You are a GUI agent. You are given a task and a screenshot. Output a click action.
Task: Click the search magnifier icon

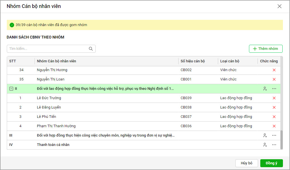[x=91, y=49]
